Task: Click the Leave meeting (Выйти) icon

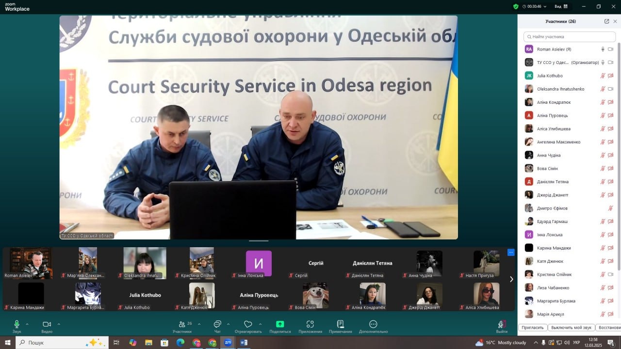Action: (x=502, y=324)
